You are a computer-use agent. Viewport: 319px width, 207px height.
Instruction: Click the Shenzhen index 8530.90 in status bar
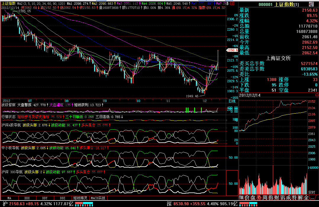coord(181,204)
